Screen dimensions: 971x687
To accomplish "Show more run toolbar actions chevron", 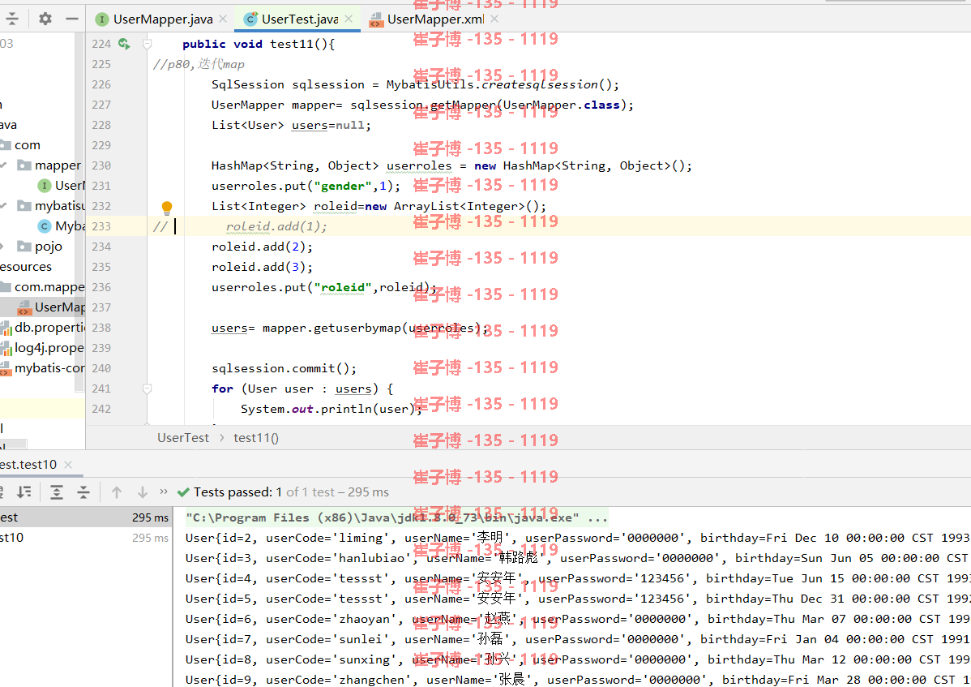I will click(x=164, y=492).
